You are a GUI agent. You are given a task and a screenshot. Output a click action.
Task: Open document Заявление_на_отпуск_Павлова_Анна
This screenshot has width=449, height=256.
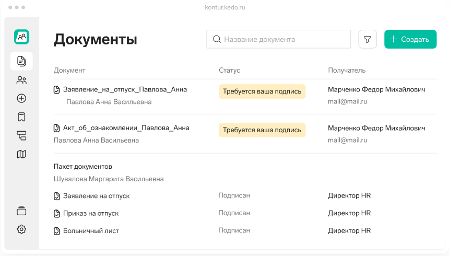point(125,89)
